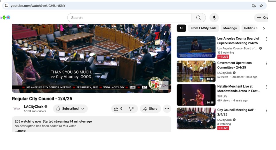Open the LACityClerk channel name link
The width and height of the screenshot is (276, 150).
click(34, 107)
